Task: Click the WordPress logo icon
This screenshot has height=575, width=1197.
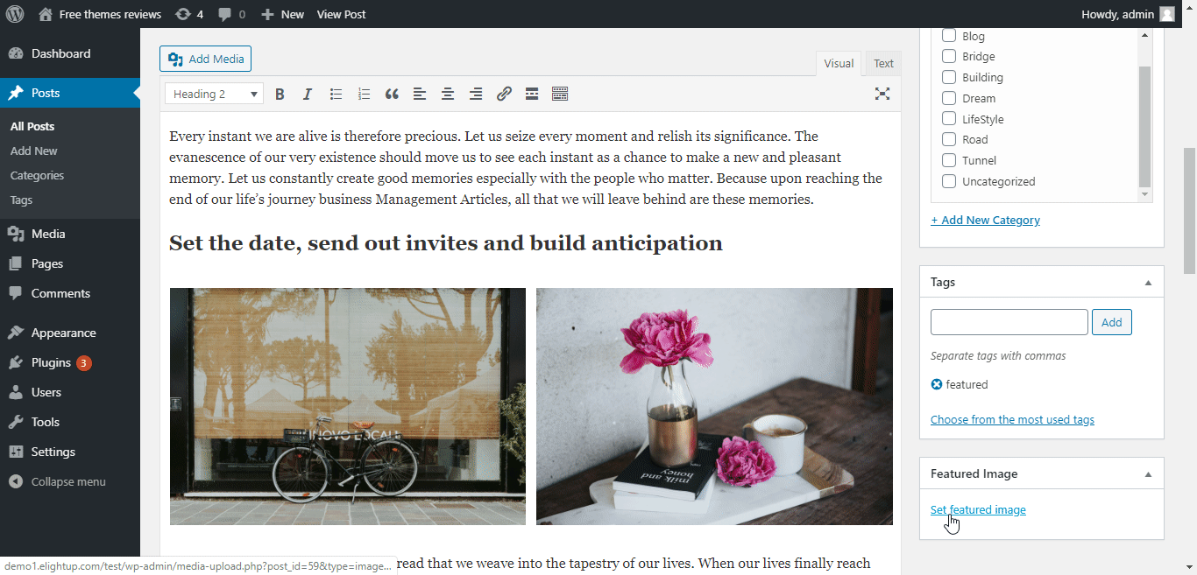Action: click(15, 14)
